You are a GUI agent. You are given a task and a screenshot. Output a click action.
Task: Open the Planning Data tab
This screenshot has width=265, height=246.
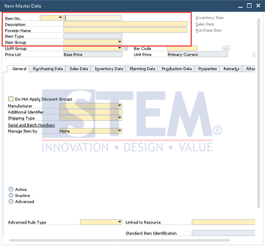[x=141, y=69]
